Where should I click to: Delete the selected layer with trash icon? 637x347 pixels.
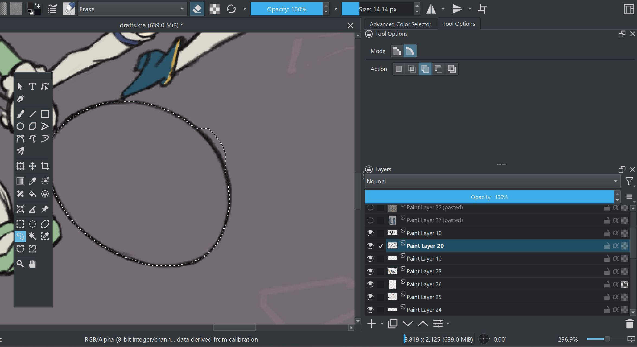629,323
